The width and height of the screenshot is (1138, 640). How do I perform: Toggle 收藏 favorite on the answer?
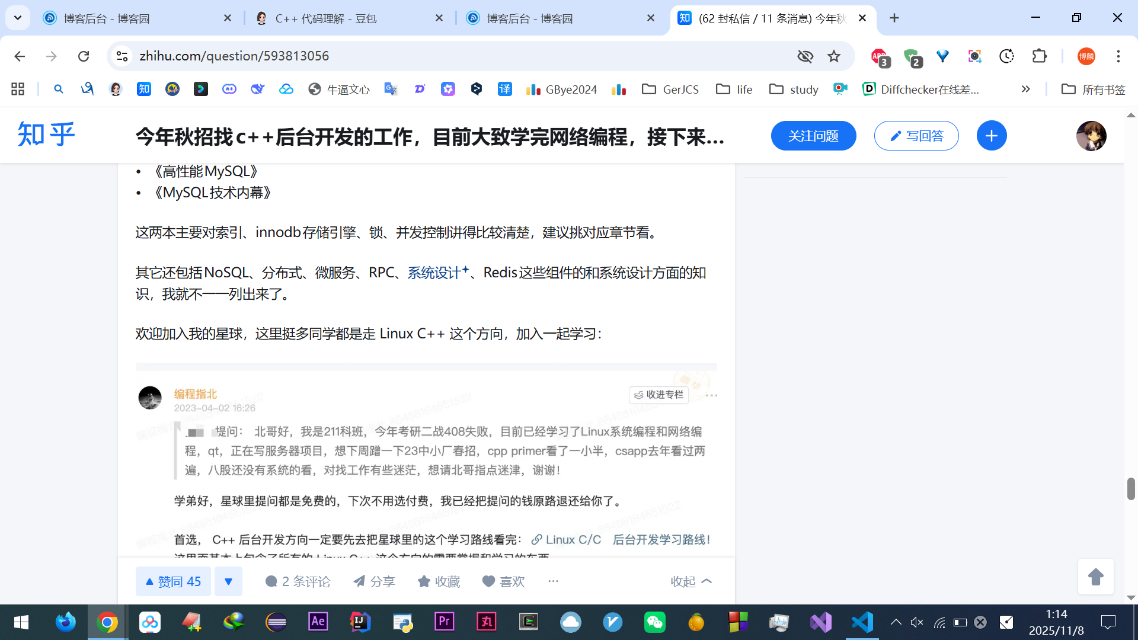click(439, 581)
